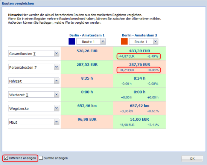Toggle the Summe anzeigen checkbox
Image resolution: width=207 pixels, height=165 pixels.
click(41, 158)
